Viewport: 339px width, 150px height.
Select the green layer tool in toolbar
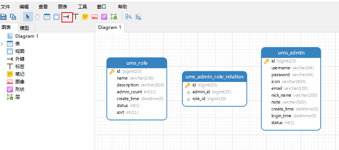(114, 17)
